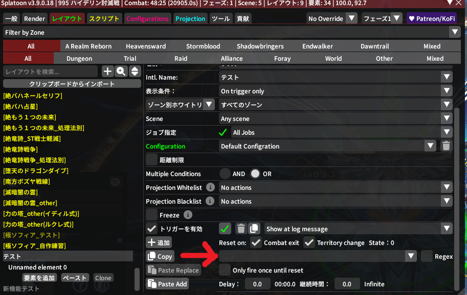Open the Scene dropdown showing Any scene
This screenshot has height=295, width=467.
(x=336, y=119)
